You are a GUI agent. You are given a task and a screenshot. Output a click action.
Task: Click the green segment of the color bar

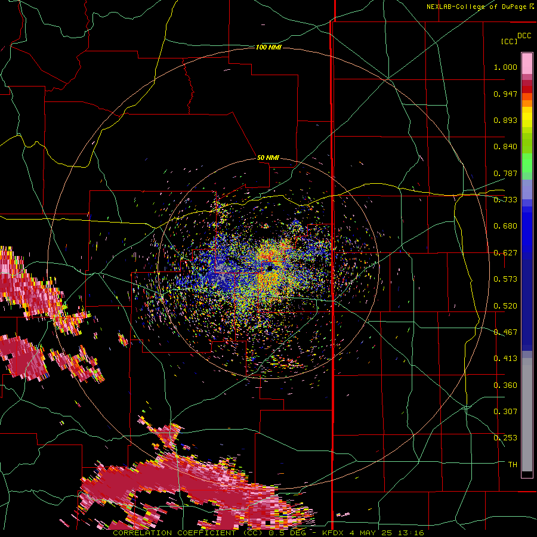527,166
